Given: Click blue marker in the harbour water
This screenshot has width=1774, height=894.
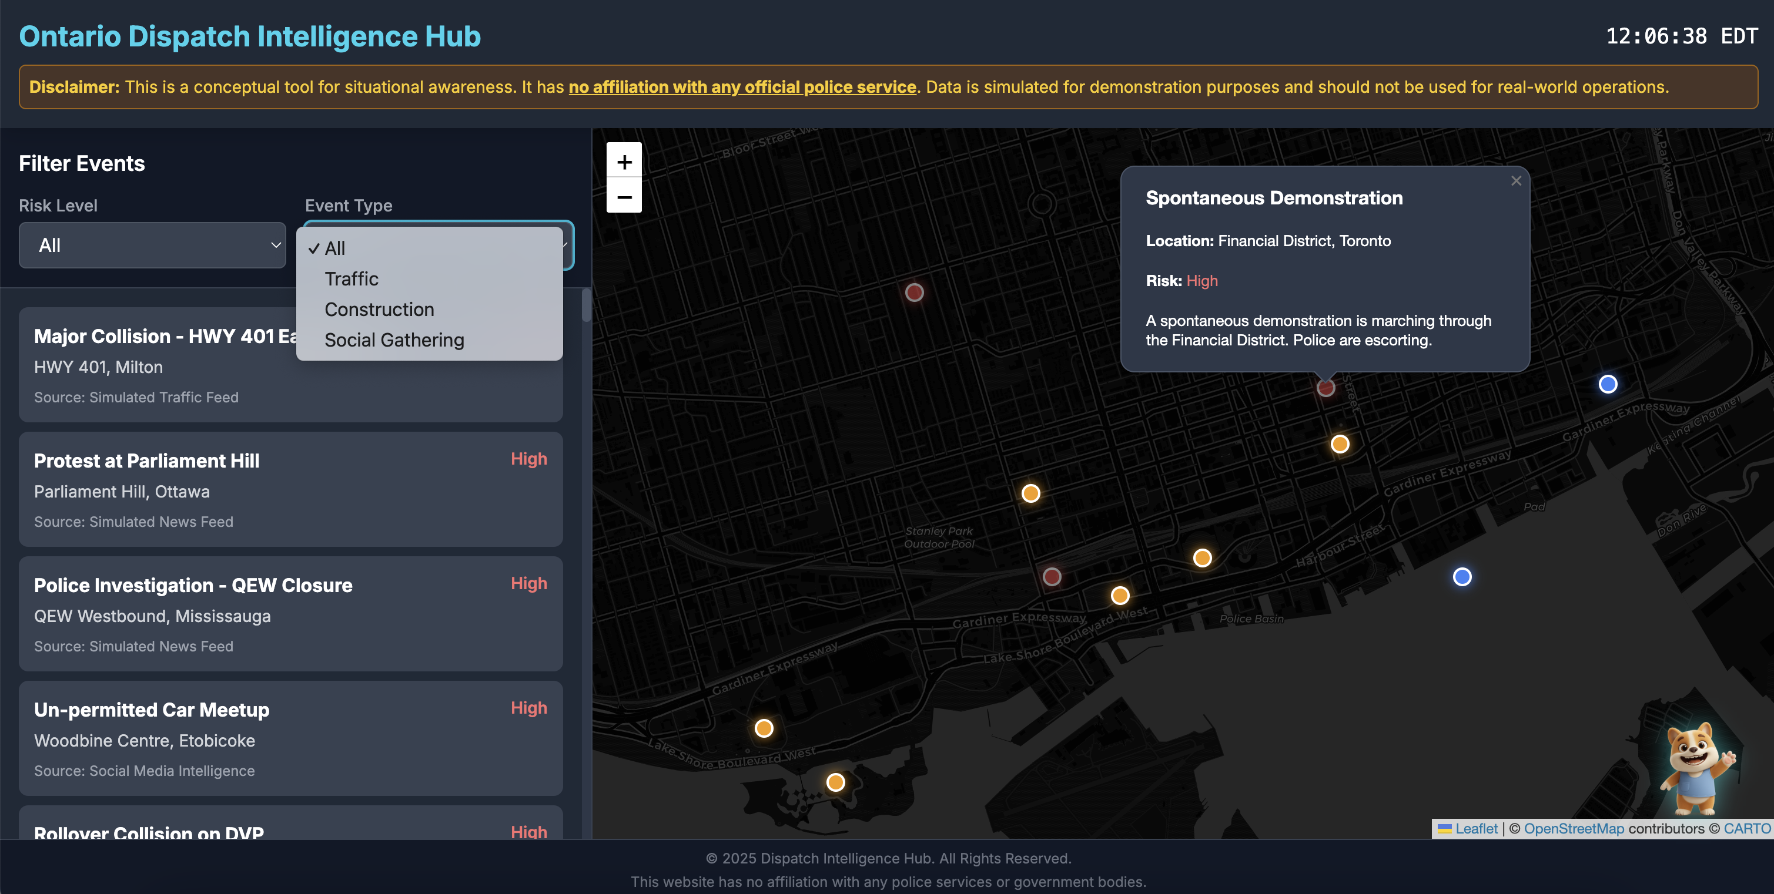Looking at the screenshot, I should click(x=1462, y=577).
